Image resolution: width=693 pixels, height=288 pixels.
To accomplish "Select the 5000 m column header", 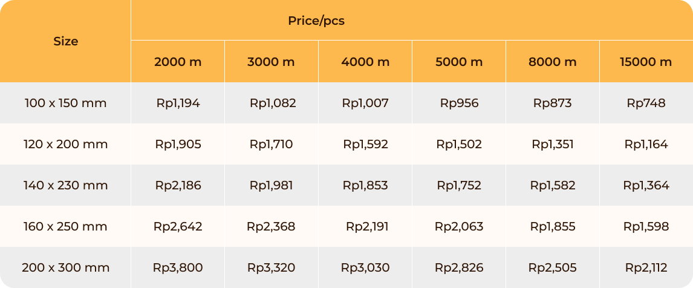I will (x=459, y=62).
